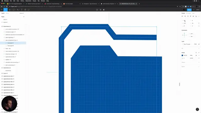Image resolution: width=201 pixels, height=113 pixels.
Task: Select the Comment tool
Action: (29, 10)
